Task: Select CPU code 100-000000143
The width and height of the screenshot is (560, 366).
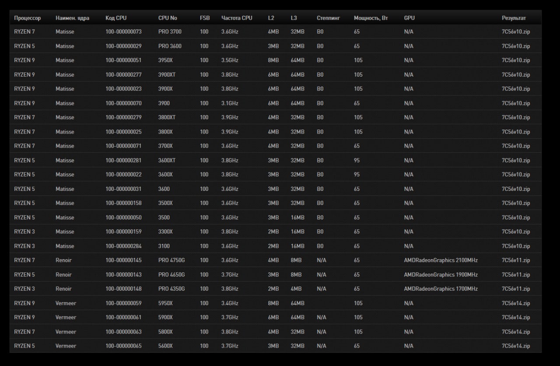Action: tap(123, 275)
